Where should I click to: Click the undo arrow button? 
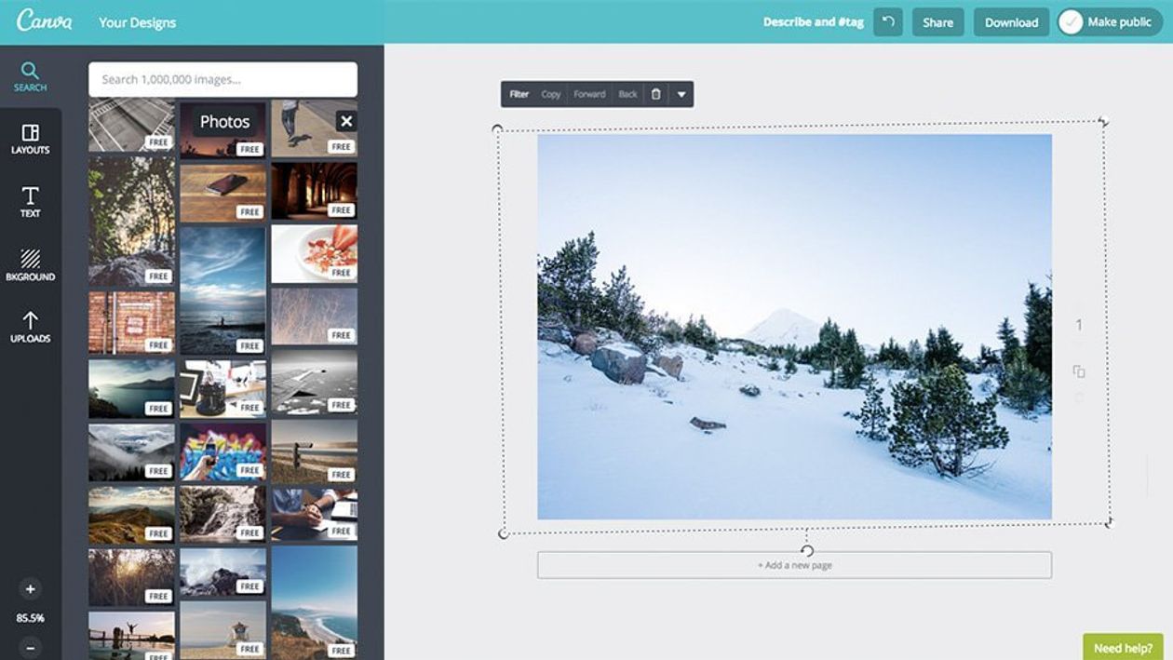[x=888, y=22]
